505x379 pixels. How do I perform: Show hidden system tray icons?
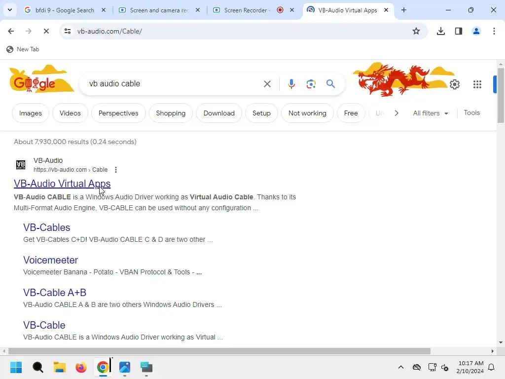pos(400,367)
